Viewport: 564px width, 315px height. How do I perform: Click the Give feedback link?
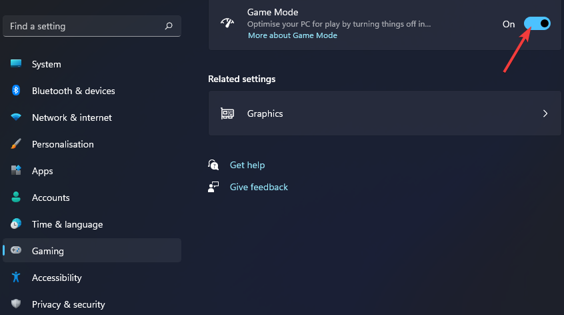coord(259,187)
